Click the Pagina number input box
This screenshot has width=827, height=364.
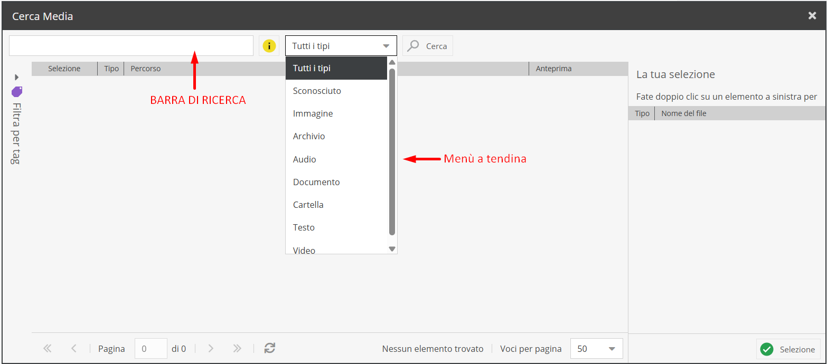click(x=151, y=349)
